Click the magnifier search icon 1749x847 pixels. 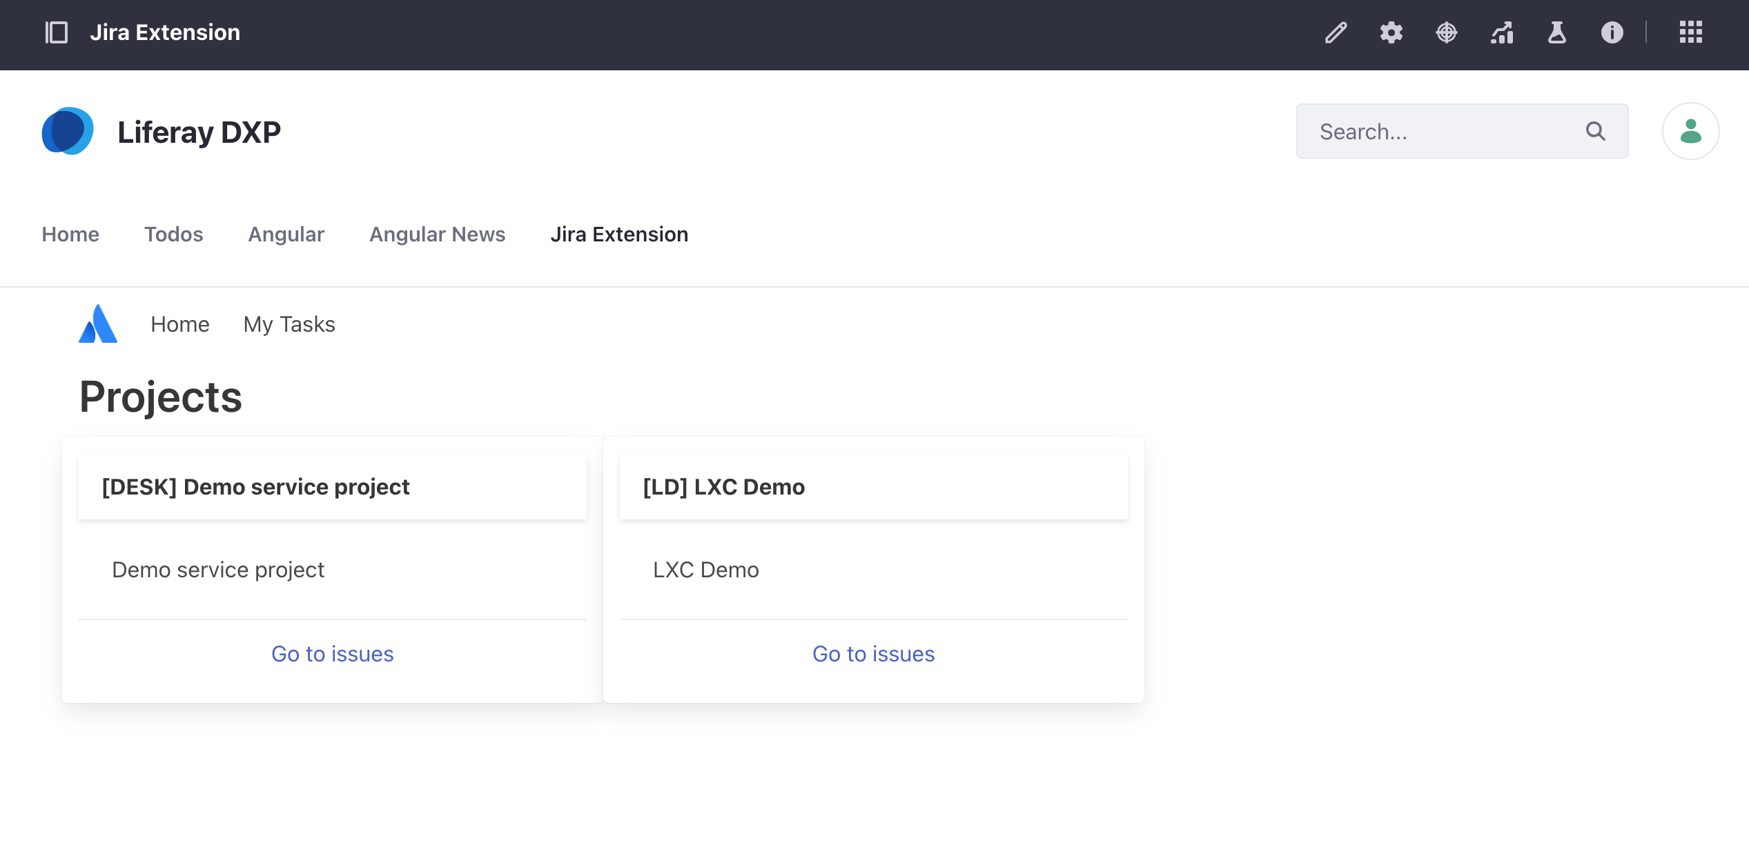[1595, 131]
